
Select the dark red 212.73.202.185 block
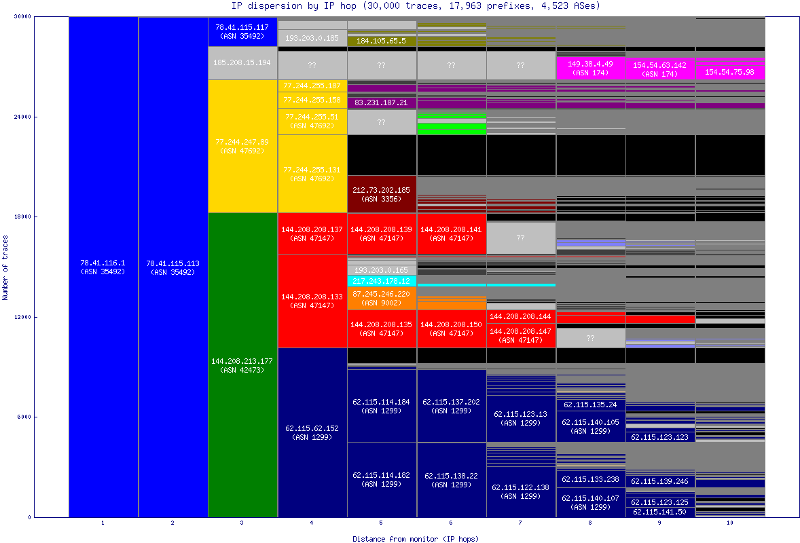pos(382,192)
